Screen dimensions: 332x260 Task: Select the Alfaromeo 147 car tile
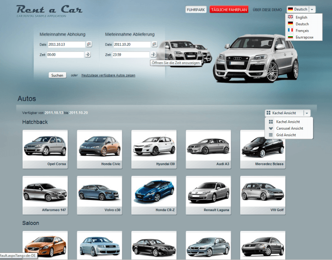45,195
